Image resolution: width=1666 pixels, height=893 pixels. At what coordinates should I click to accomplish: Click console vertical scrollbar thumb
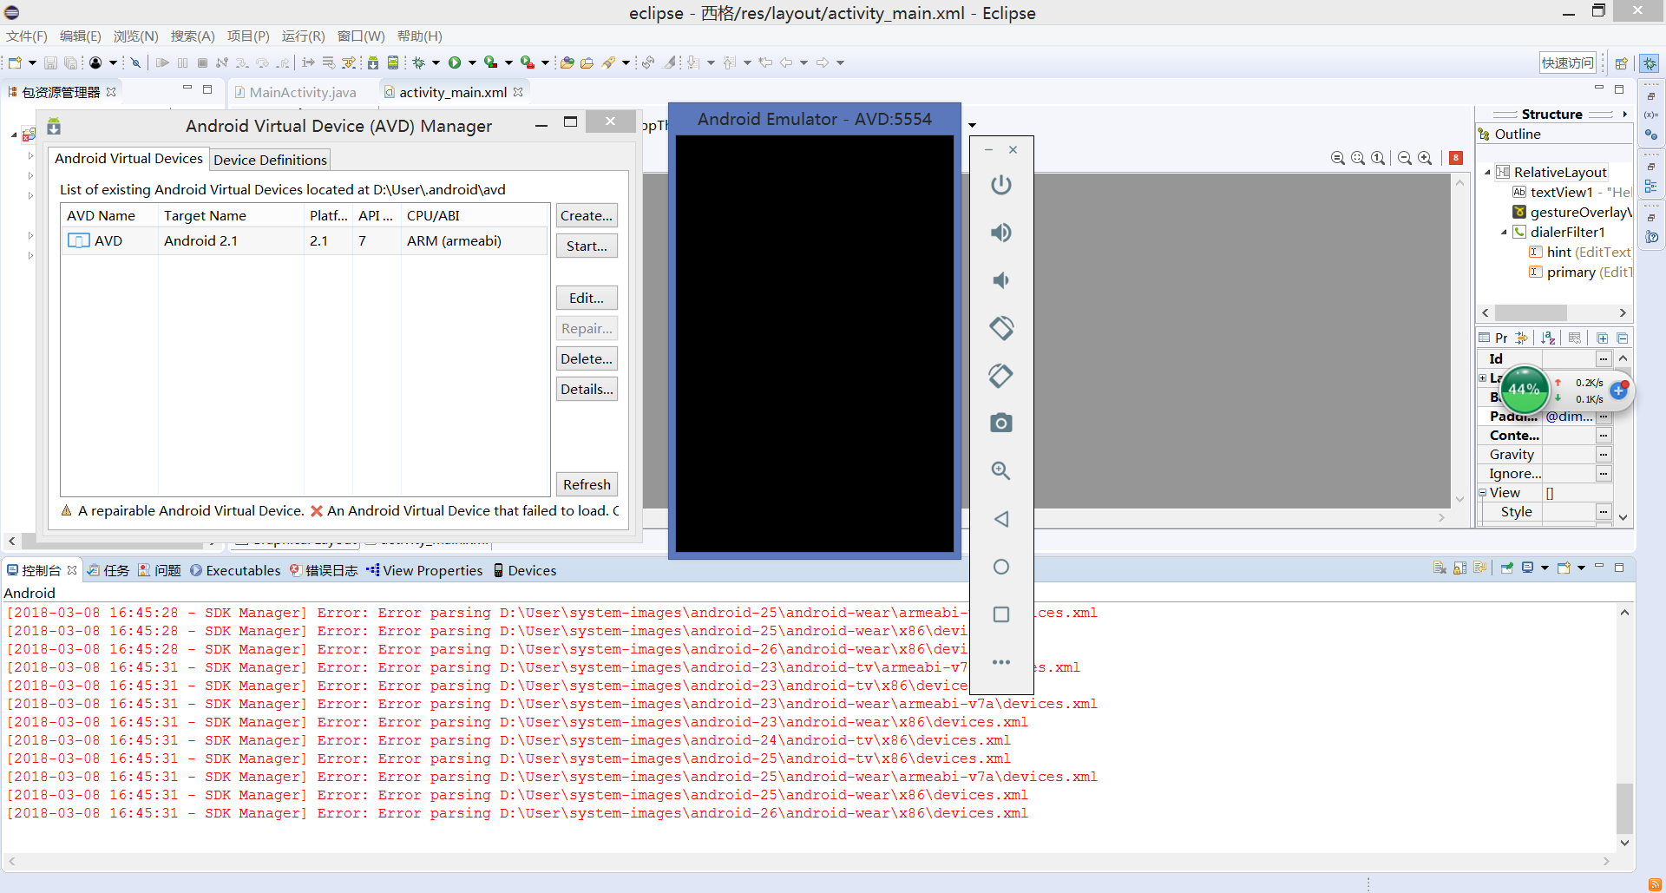pos(1624,809)
